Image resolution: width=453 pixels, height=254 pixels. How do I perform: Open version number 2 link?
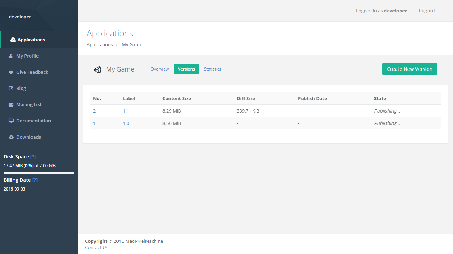pyautogui.click(x=94, y=111)
